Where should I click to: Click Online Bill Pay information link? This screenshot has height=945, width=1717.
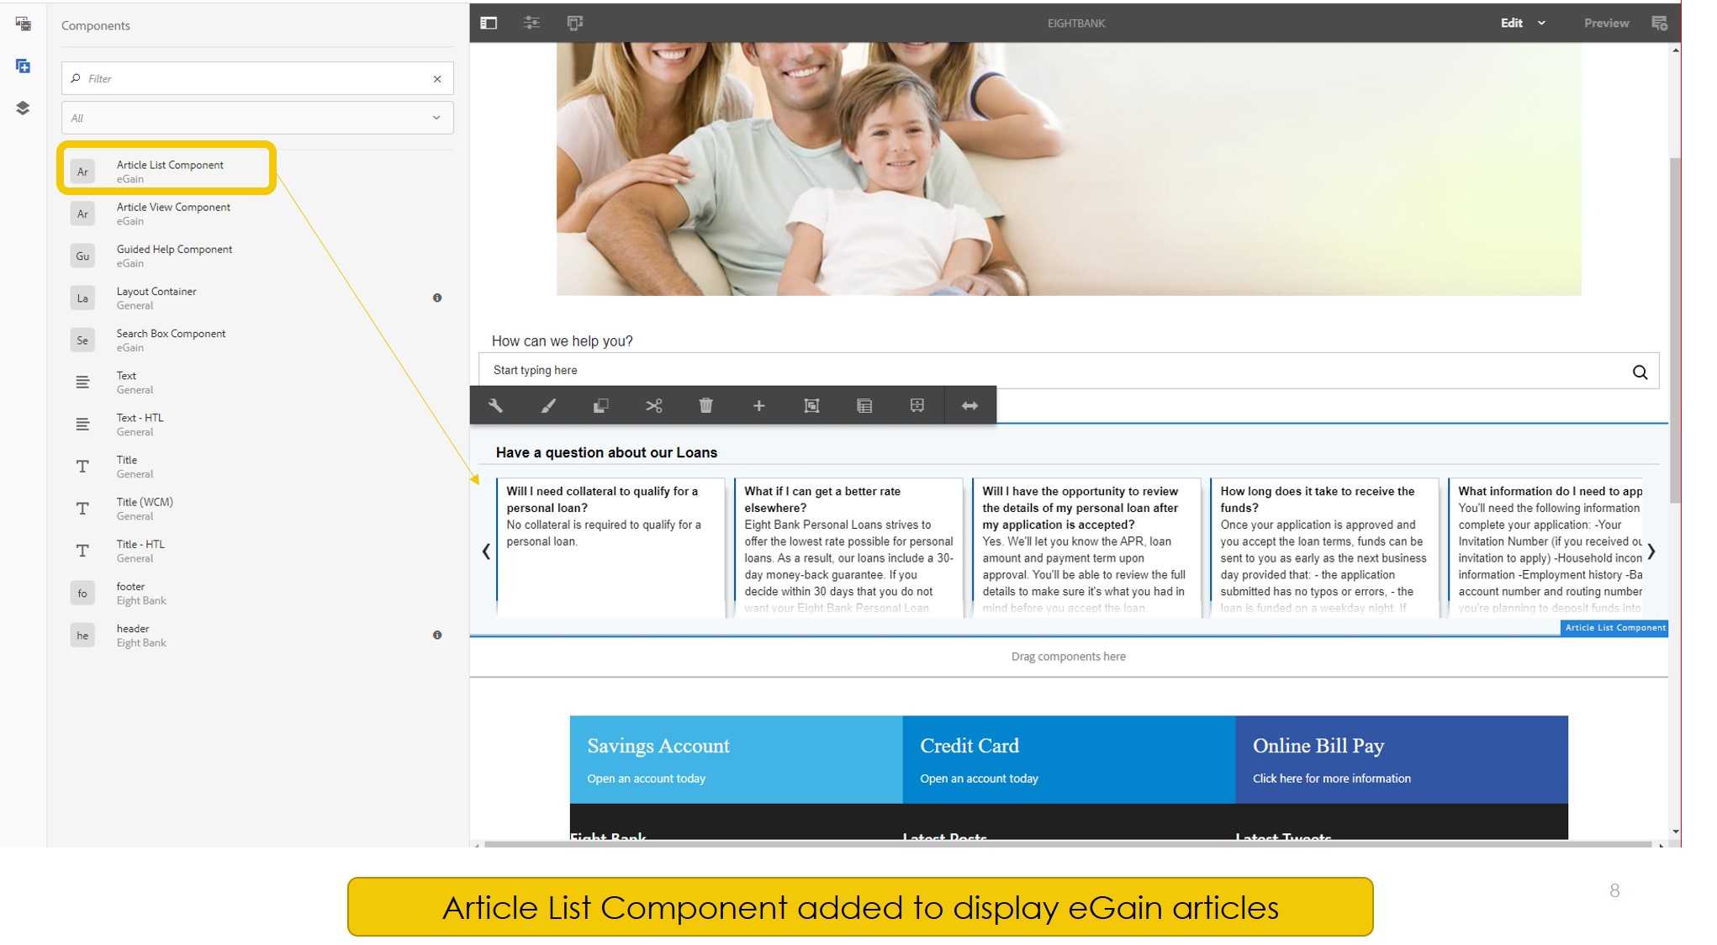[x=1331, y=779]
